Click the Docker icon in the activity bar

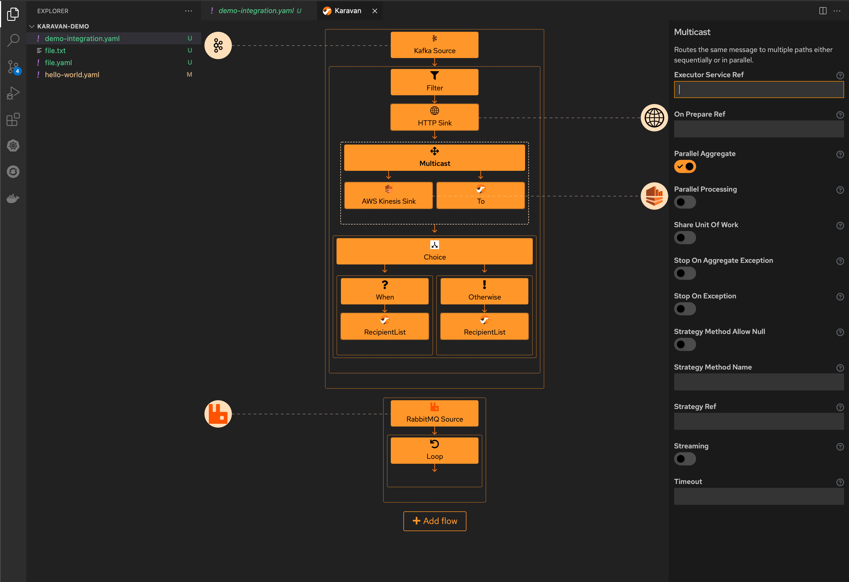pyautogui.click(x=13, y=198)
